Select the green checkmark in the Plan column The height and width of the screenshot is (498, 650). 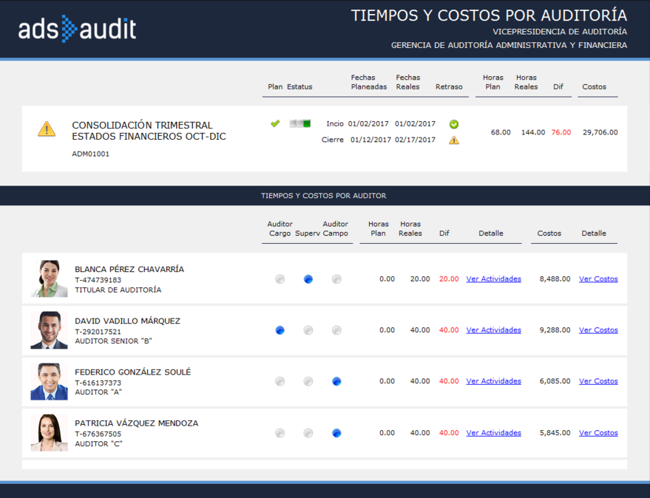pos(275,124)
